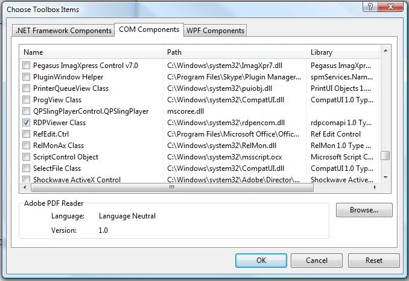Click the vertical scrollbar up arrow
Image resolution: width=409 pixels, height=281 pixels.
385,51
